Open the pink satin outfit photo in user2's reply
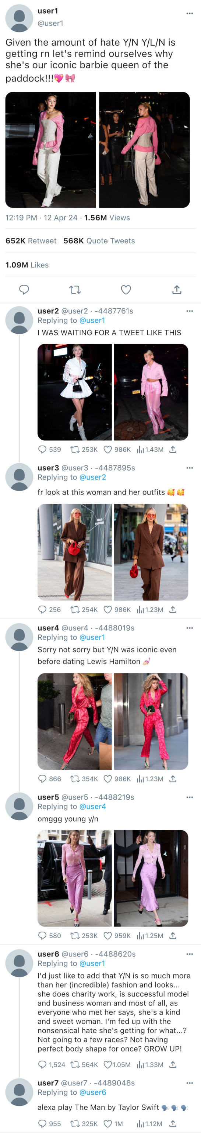This screenshot has height=1133, width=201. click(x=151, y=392)
